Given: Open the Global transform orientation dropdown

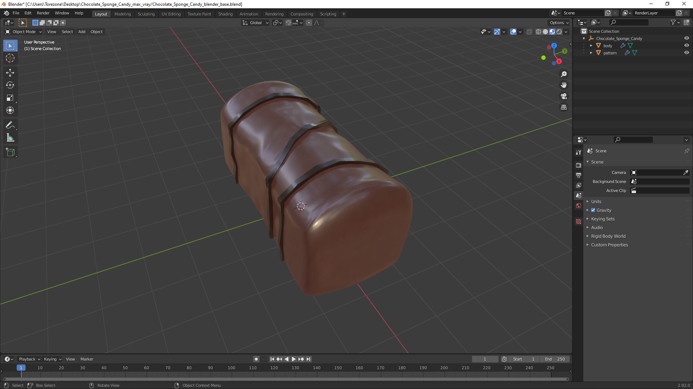Looking at the screenshot, I should (255, 23).
